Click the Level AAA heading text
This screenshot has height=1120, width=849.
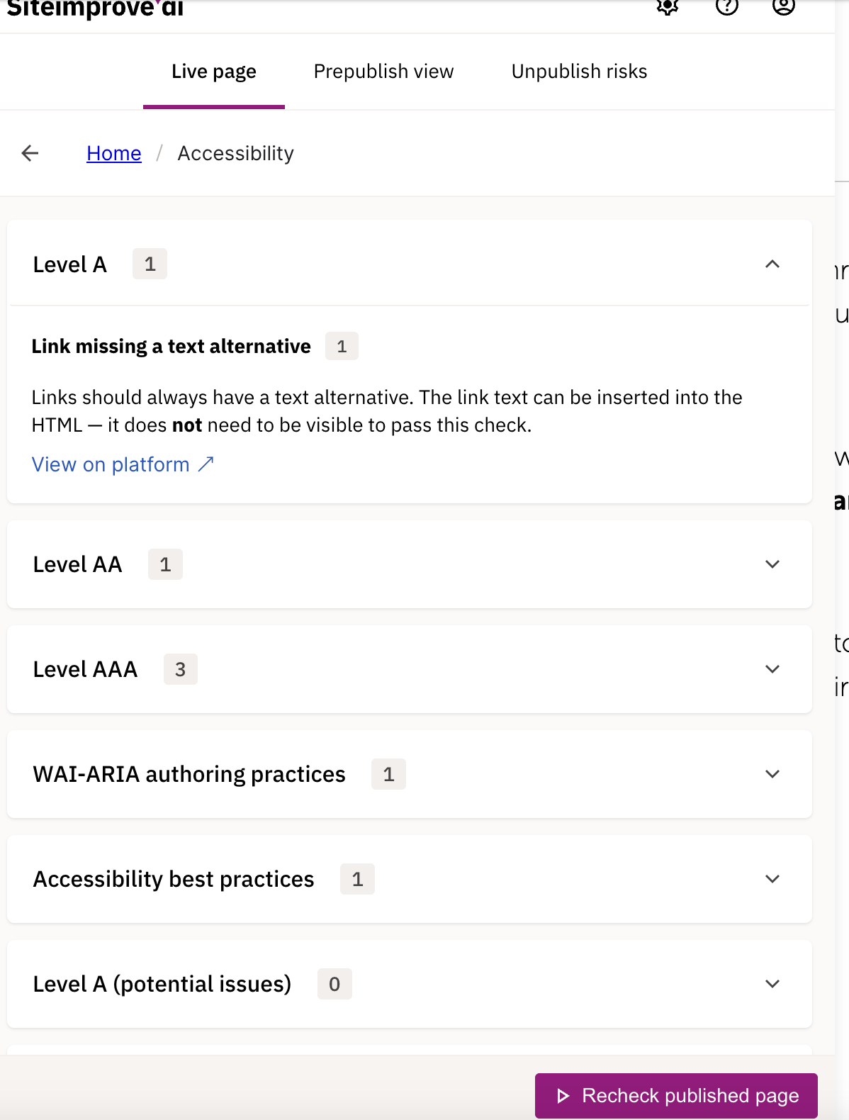tap(85, 669)
